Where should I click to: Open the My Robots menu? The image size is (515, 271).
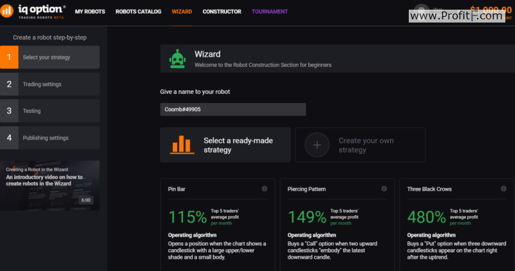(x=90, y=12)
